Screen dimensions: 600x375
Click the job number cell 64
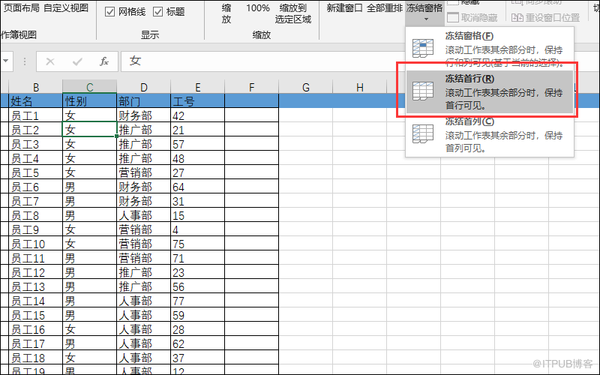197,187
